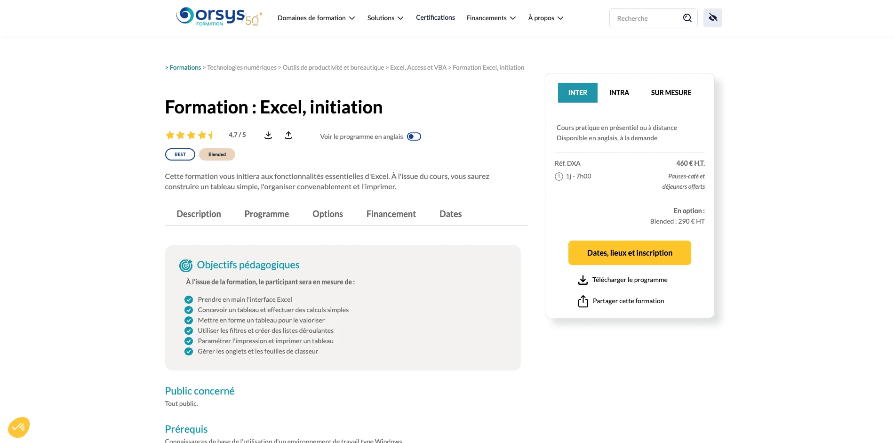Open Outils de productivité et bureautique breadcrumb

coord(333,68)
